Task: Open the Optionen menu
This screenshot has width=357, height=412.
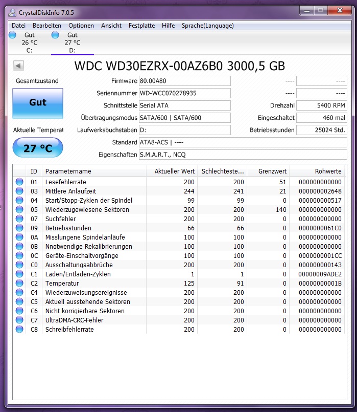Action: tap(81, 26)
